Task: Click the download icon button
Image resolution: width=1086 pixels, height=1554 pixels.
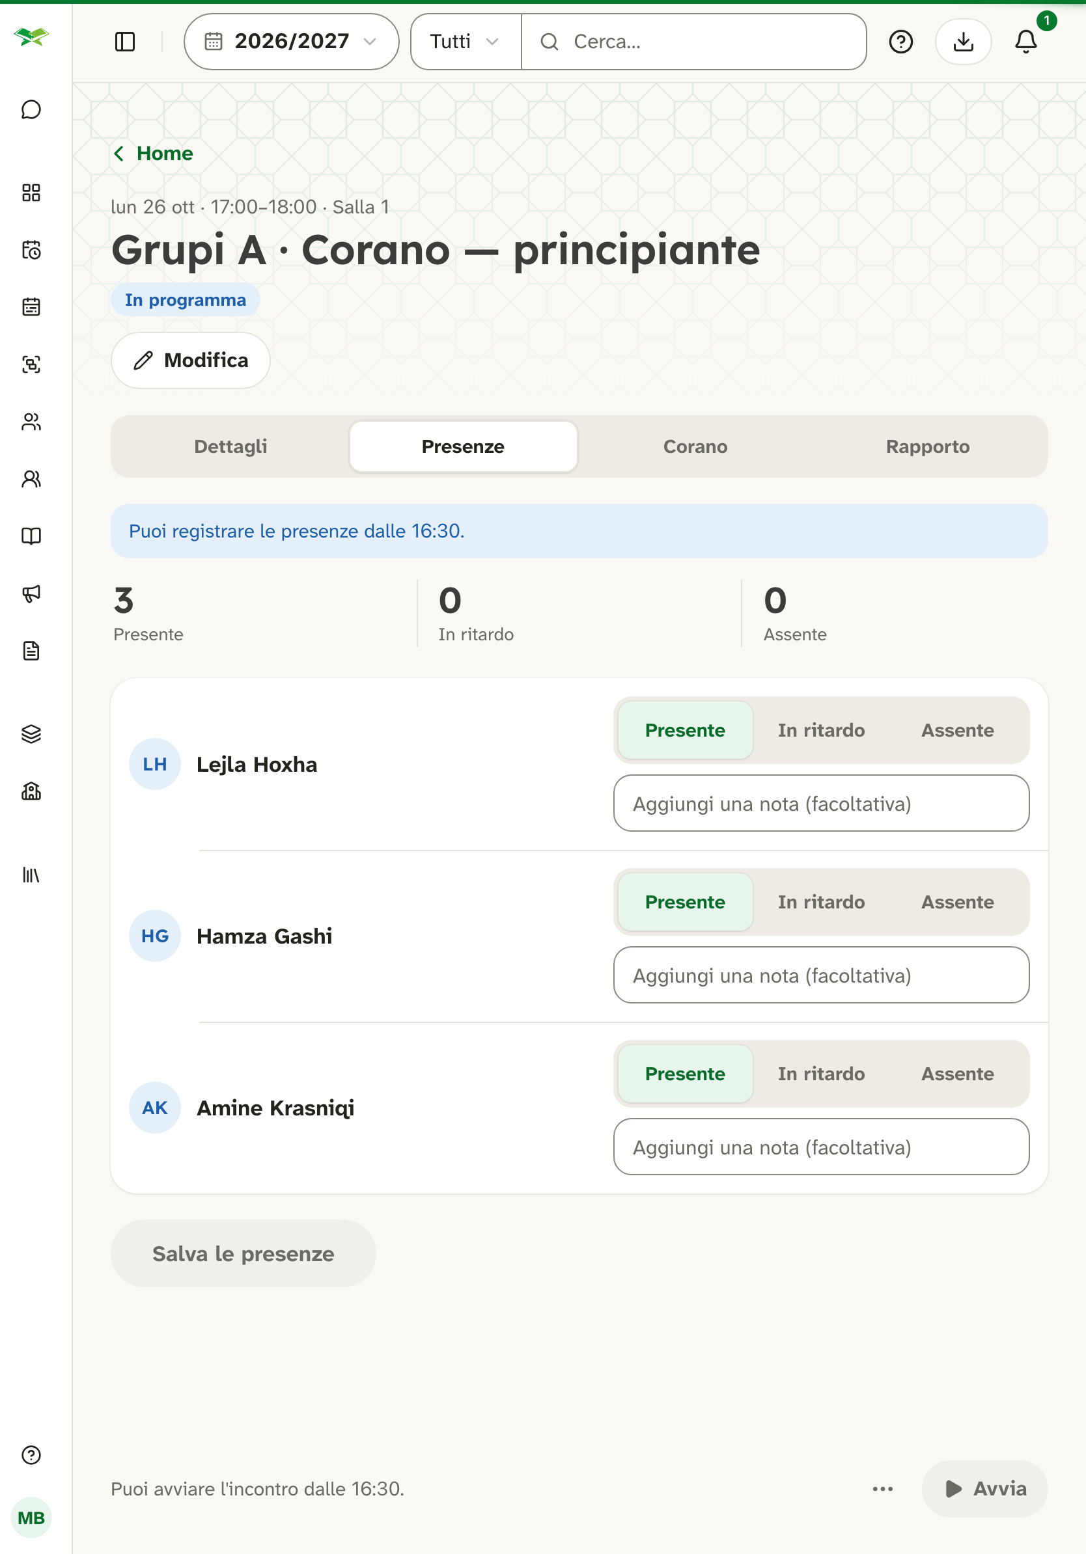Action: (x=963, y=42)
